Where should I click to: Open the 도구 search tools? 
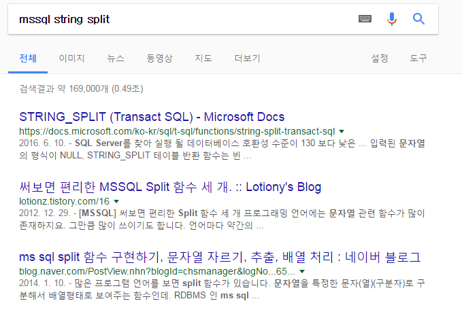(418, 58)
